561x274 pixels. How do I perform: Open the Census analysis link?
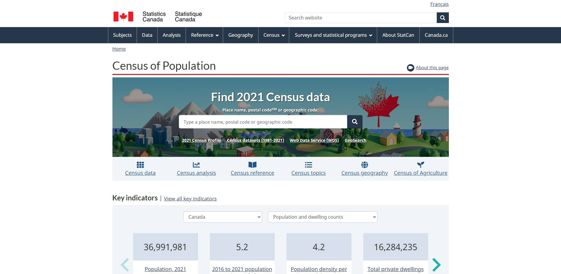pyautogui.click(x=197, y=173)
